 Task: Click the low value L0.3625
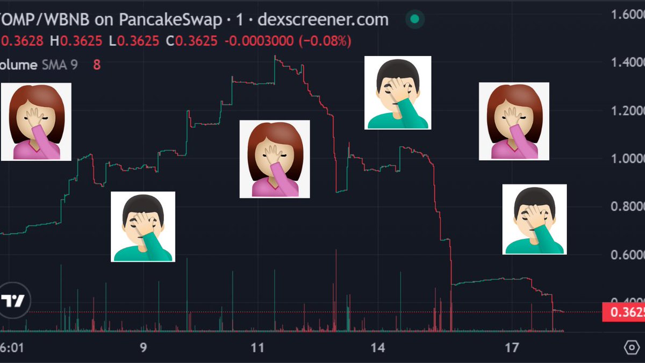(x=135, y=41)
